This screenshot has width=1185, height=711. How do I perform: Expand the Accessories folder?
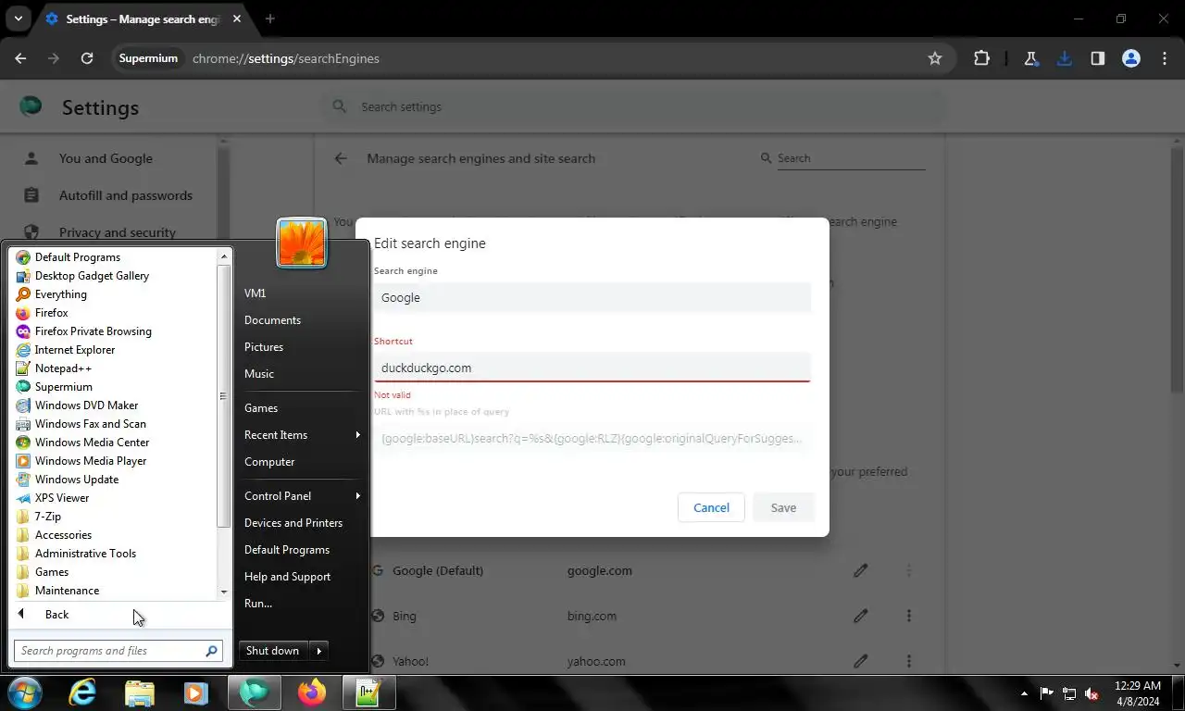click(63, 535)
